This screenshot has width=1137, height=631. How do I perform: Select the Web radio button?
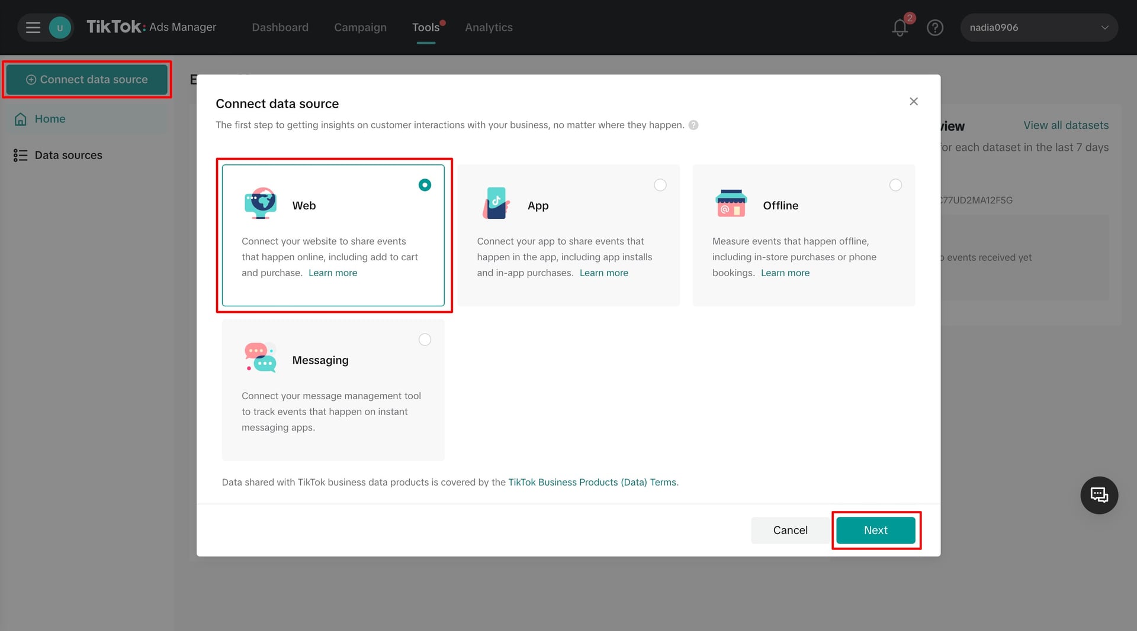pos(425,185)
